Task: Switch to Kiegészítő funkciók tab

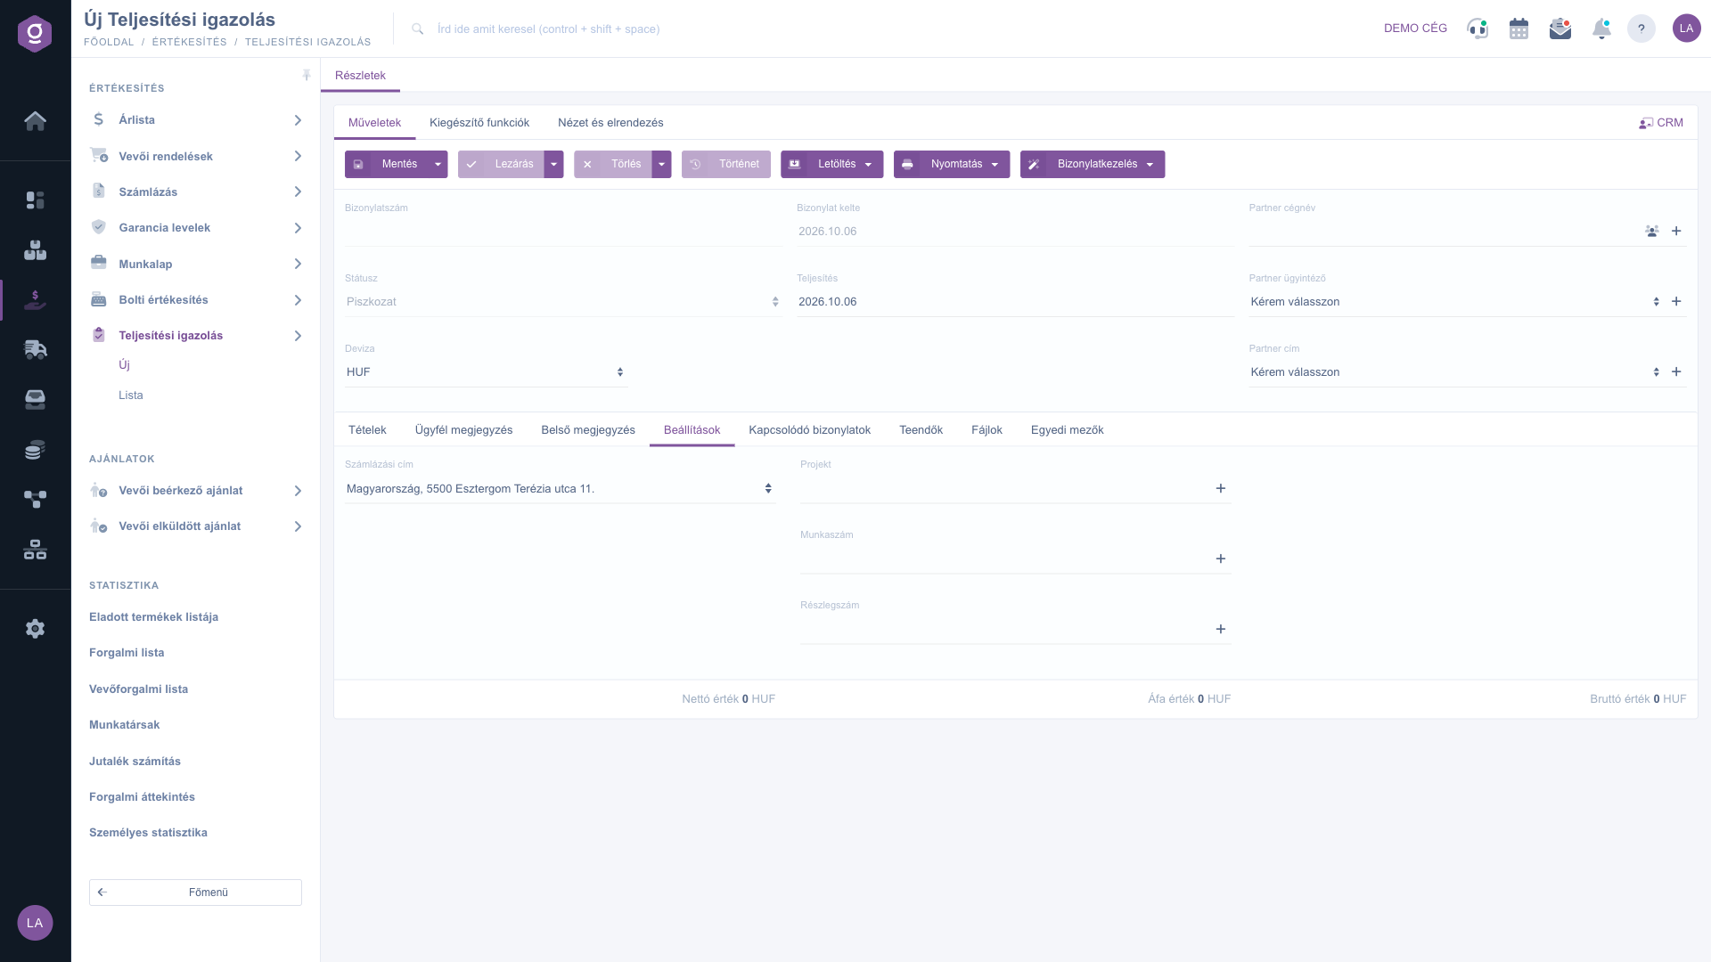Action: 479,123
